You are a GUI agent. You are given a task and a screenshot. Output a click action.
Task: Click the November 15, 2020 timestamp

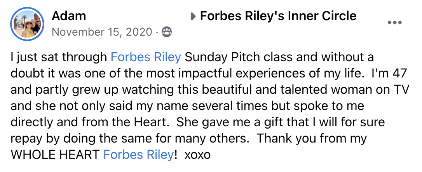point(102,32)
